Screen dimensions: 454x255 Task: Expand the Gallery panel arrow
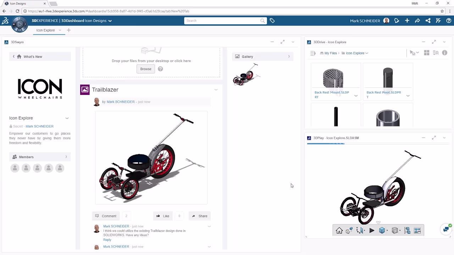pos(289,57)
